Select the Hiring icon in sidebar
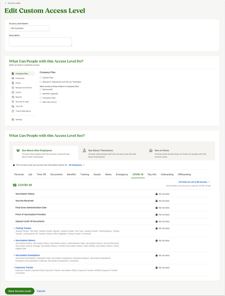The width and height of the screenshot is (225, 296). [x=13, y=83]
